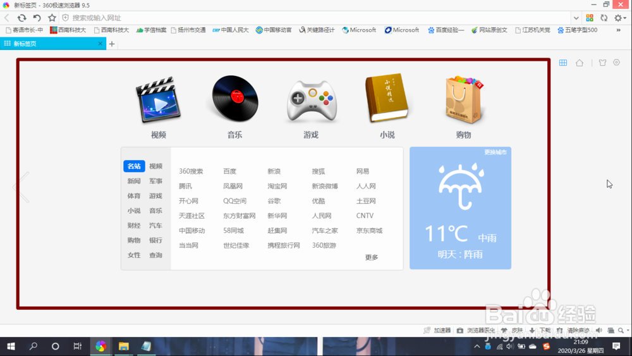This screenshot has height=356, width=632.
Task: Select the 女性 category
Action: [134, 255]
